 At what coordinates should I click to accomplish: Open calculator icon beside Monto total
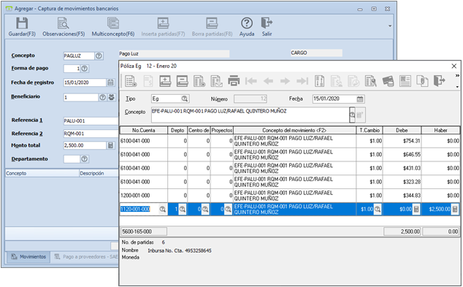coord(110,145)
